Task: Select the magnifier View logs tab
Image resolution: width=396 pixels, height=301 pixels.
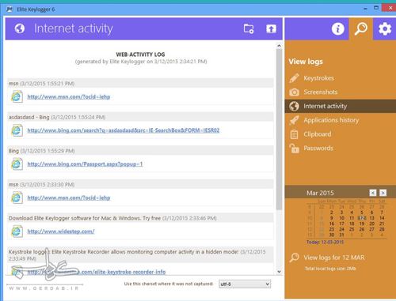Action: click(x=361, y=28)
